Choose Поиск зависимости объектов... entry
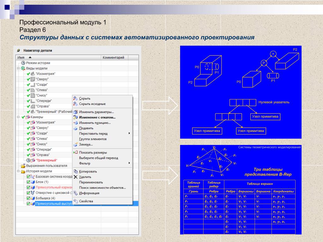Image resolution: width=323 pixels, height=242 pixels. 103,188
